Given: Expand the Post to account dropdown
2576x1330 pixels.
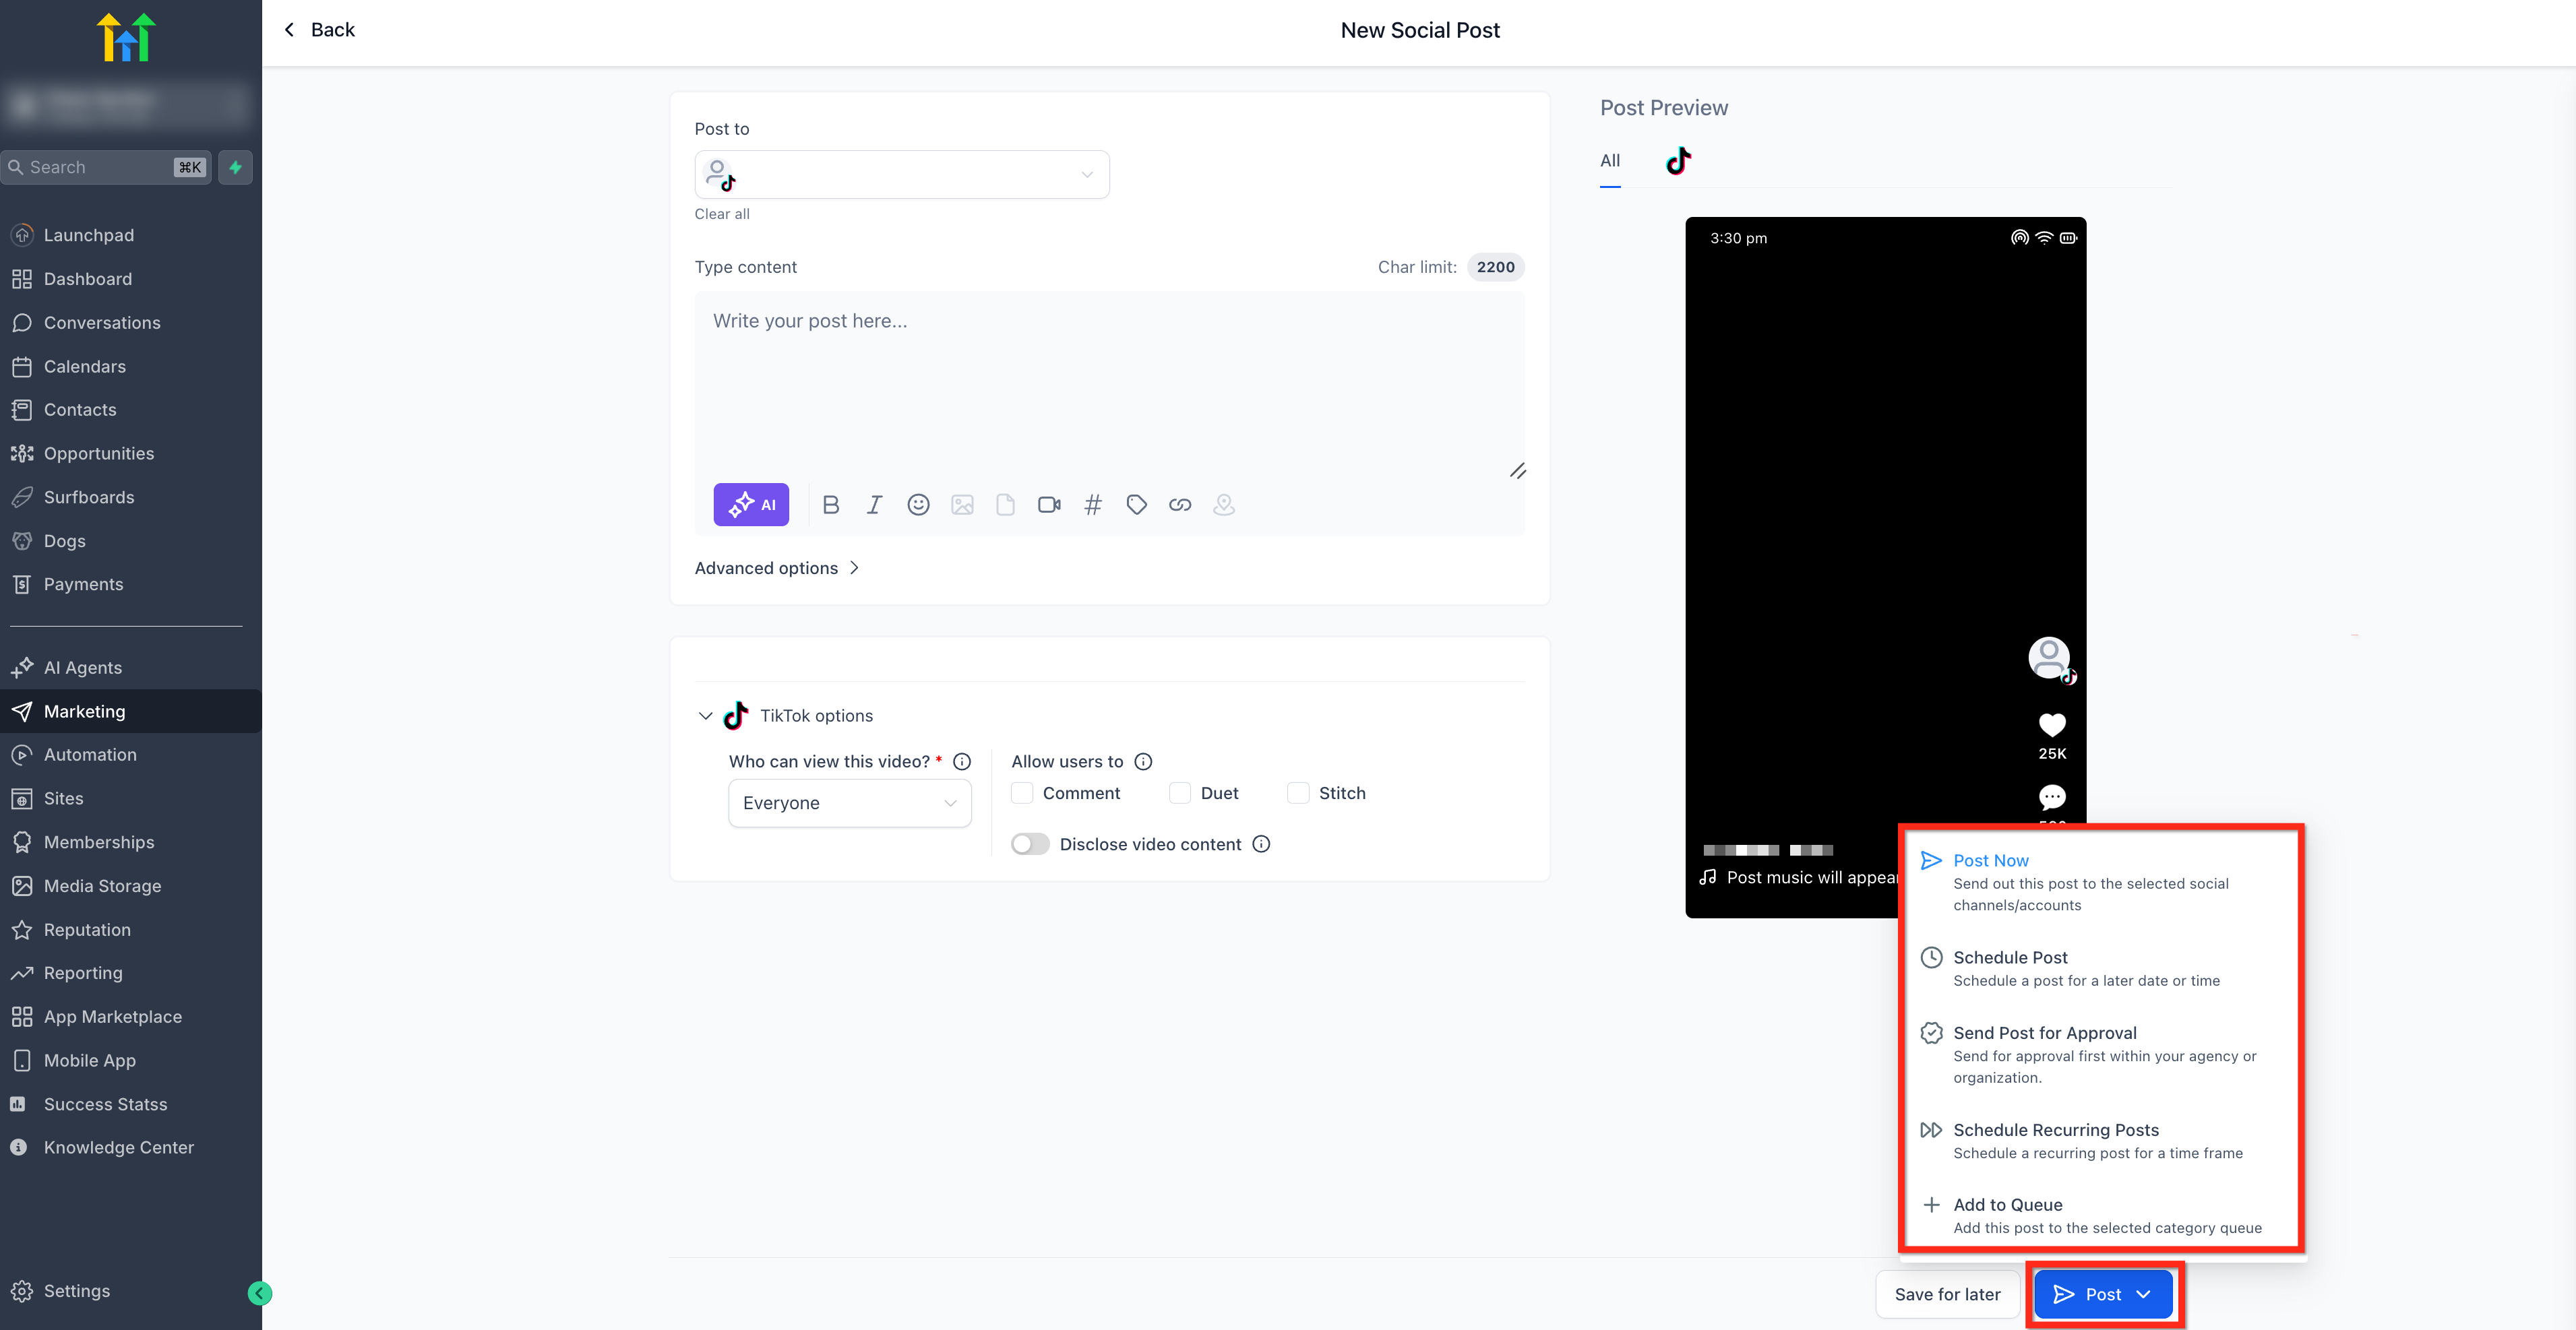Looking at the screenshot, I should point(901,175).
